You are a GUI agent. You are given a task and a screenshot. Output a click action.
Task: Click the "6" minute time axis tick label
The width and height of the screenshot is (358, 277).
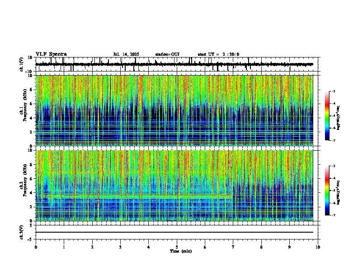pyautogui.click(x=205, y=247)
